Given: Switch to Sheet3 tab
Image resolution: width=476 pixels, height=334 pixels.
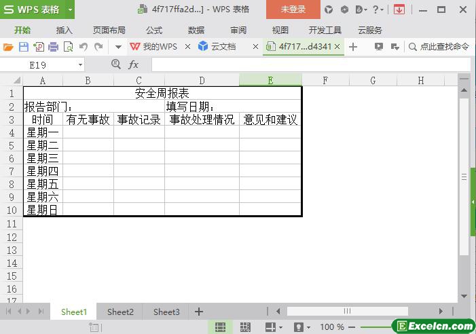Looking at the screenshot, I should point(166,312).
